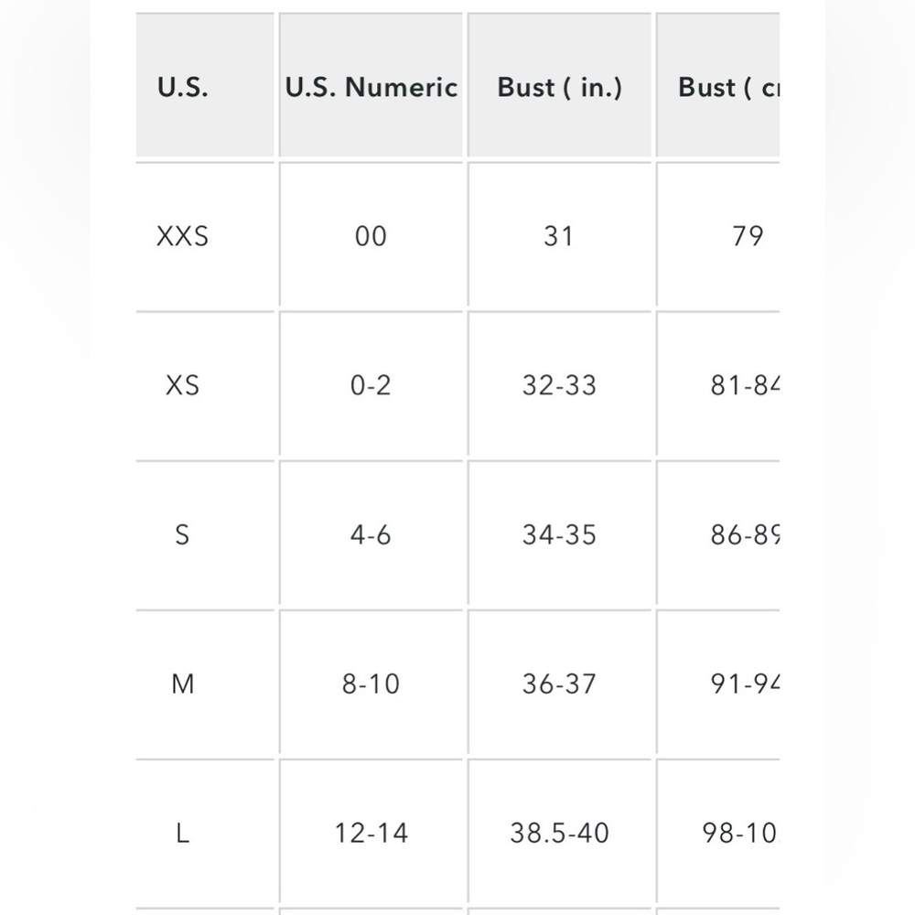Select the L size cell
Screen dimensions: 915x915
[205, 832]
